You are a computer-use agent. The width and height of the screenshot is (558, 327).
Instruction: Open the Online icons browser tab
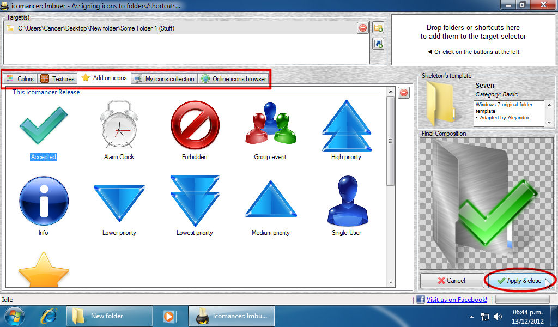click(x=234, y=78)
